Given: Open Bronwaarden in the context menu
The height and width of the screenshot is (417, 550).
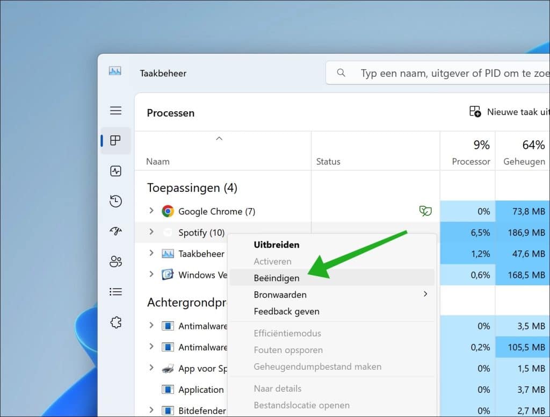Looking at the screenshot, I should [332, 294].
